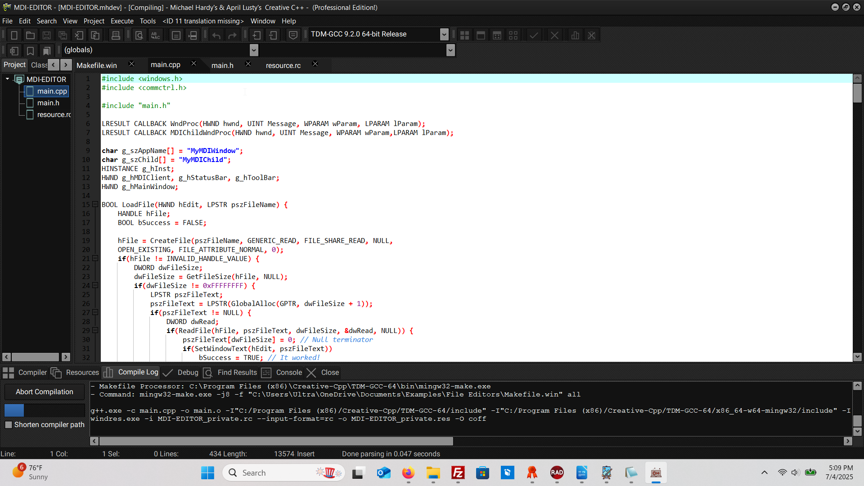Click the Insert snippet icon left of bookmarks

pos(14,51)
